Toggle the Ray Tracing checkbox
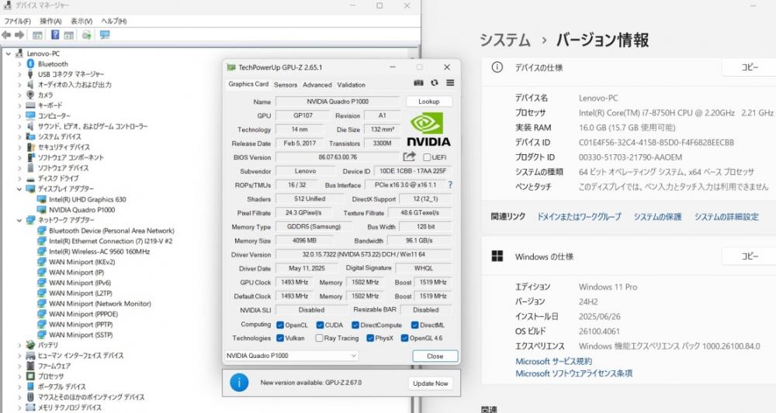Viewport: 776px width, 413px height. 319,338
